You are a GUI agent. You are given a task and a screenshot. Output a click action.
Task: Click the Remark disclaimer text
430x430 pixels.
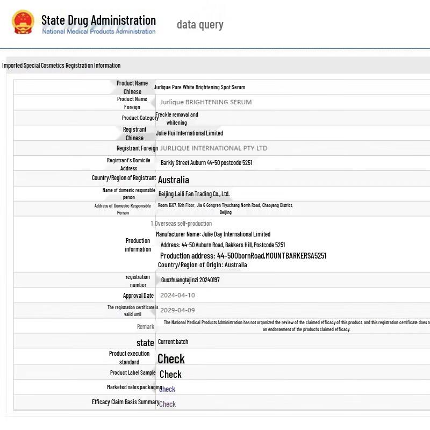click(297, 326)
